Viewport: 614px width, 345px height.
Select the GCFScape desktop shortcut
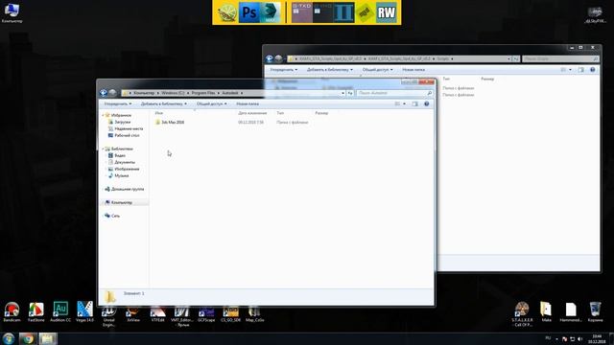pos(206,314)
